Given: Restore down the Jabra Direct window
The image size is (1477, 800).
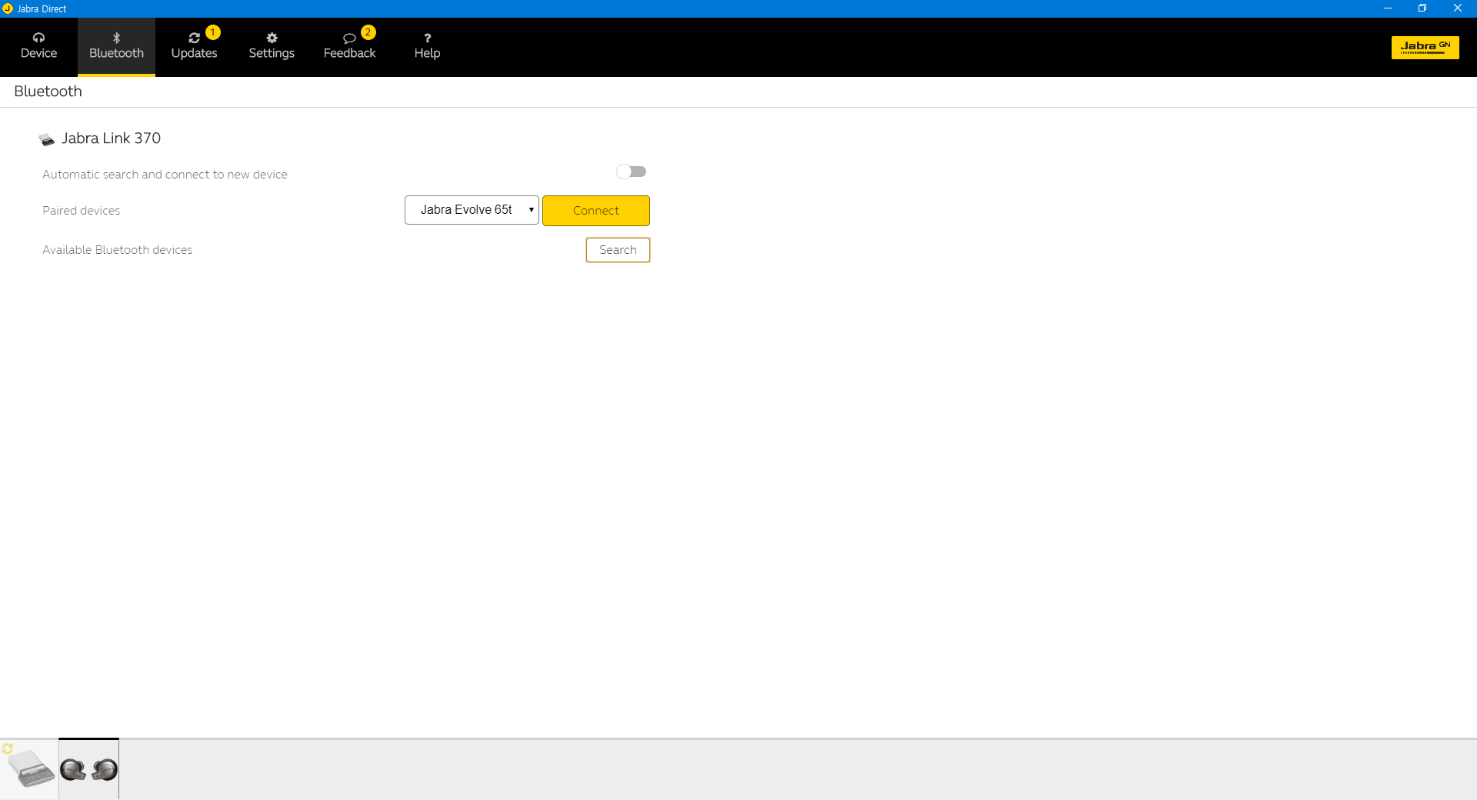Looking at the screenshot, I should (x=1422, y=8).
